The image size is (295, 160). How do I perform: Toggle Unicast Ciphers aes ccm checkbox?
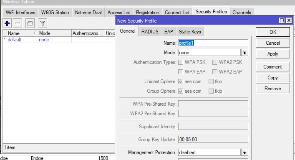tap(181, 81)
